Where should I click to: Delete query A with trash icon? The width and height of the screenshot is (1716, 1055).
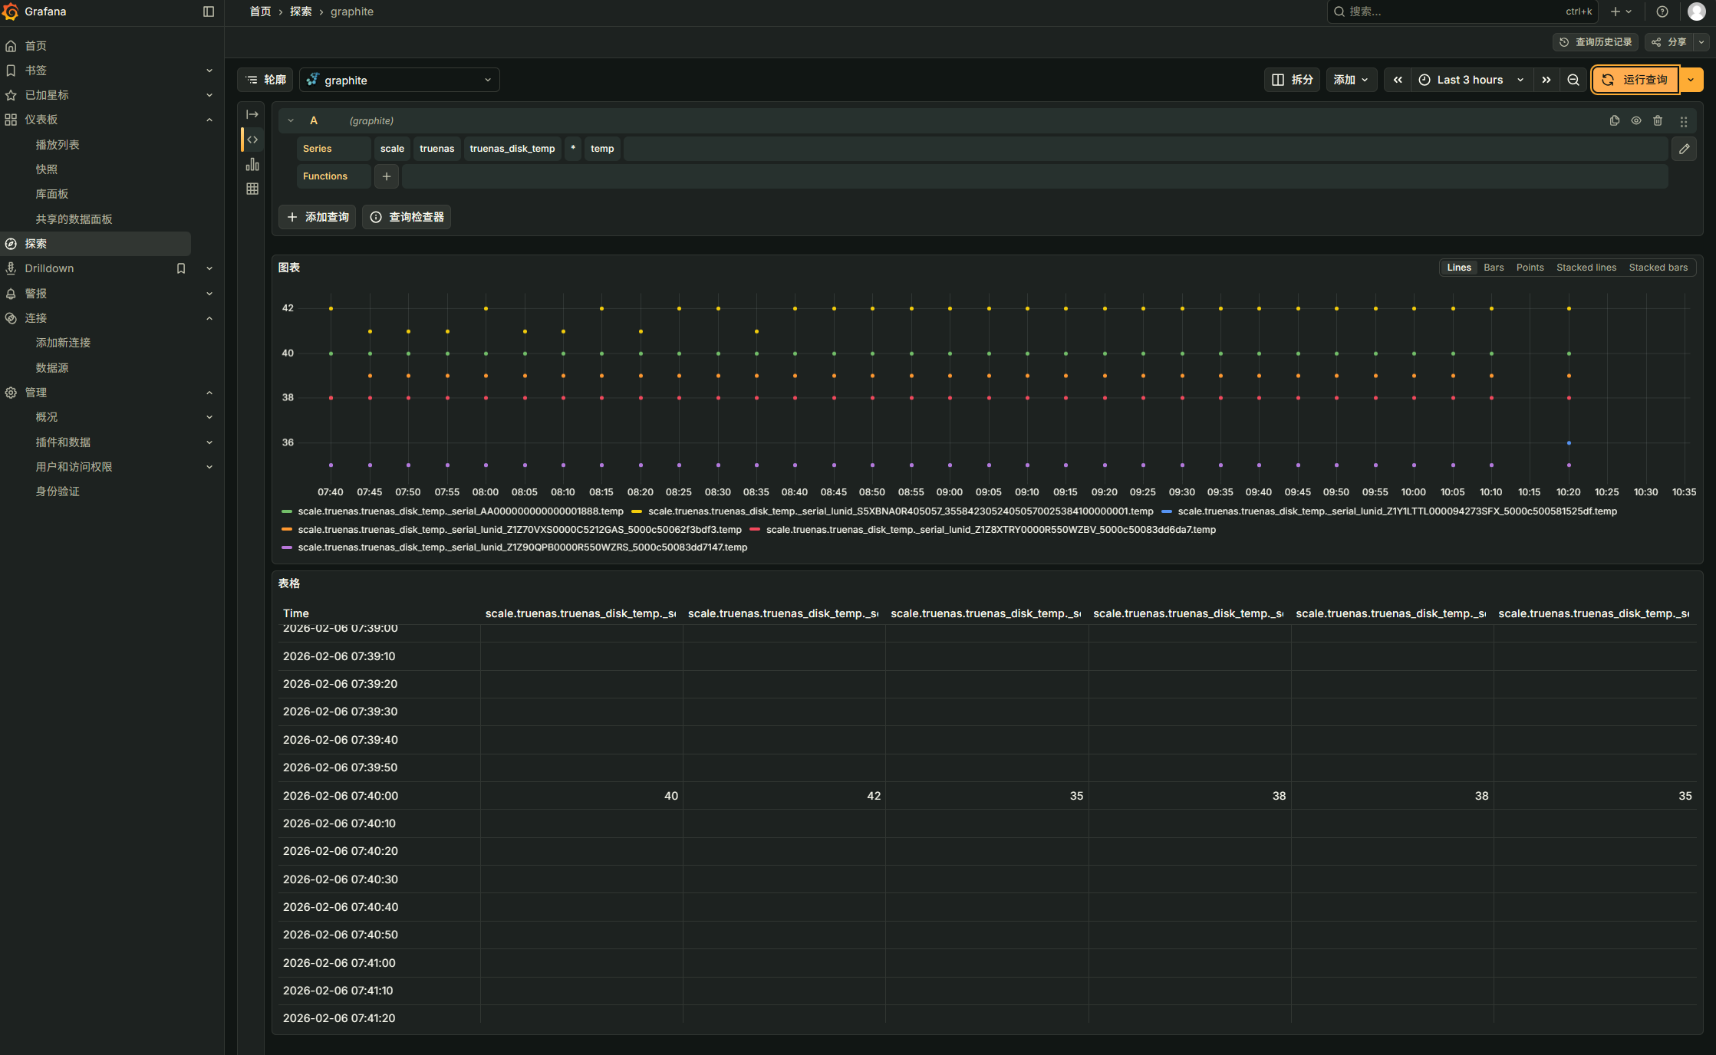click(1658, 121)
